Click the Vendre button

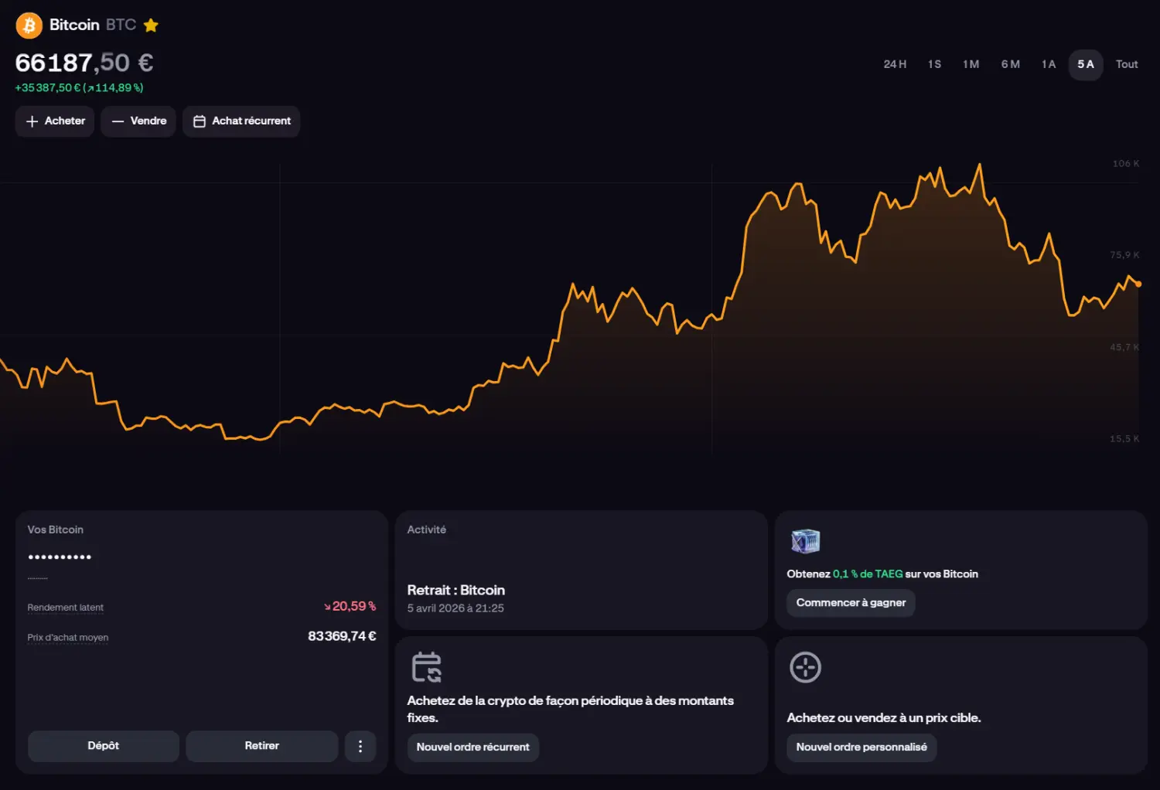point(138,121)
